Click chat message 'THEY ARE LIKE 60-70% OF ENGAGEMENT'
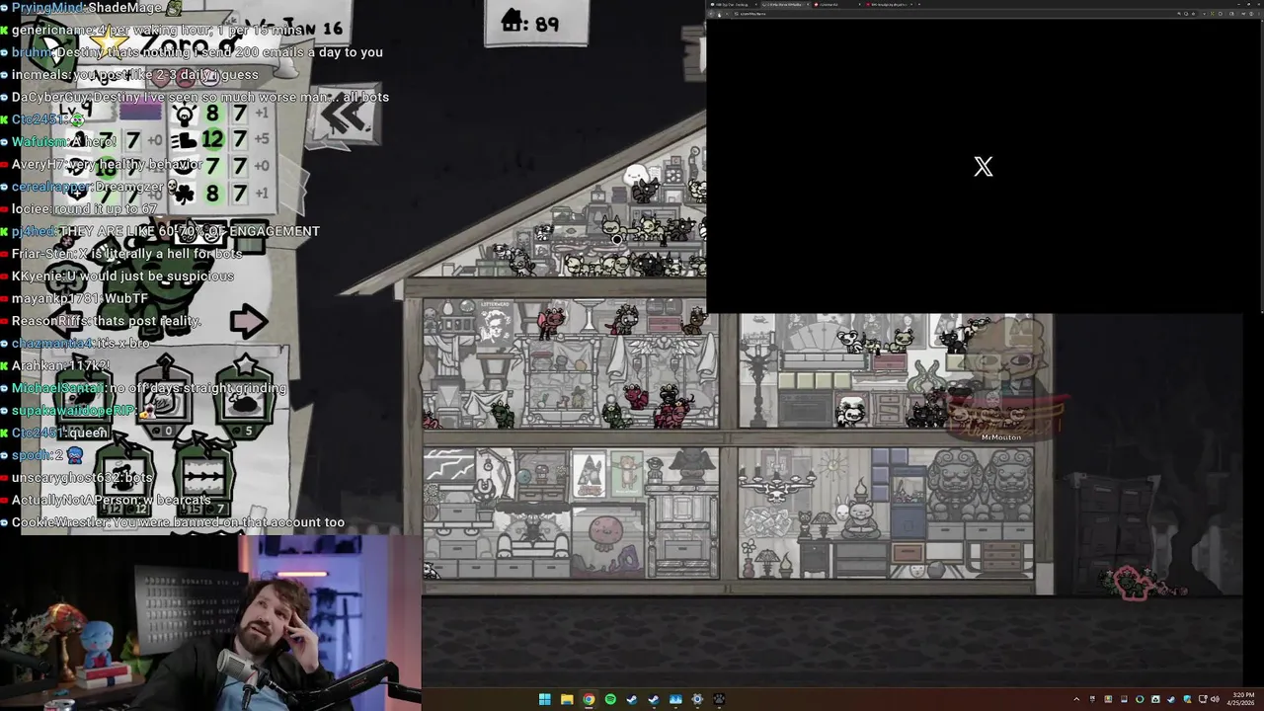The width and height of the screenshot is (1264, 711). point(190,231)
